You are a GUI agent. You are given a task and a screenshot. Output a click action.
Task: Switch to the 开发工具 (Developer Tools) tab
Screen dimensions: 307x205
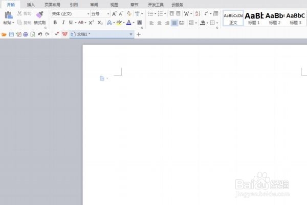tap(156, 5)
